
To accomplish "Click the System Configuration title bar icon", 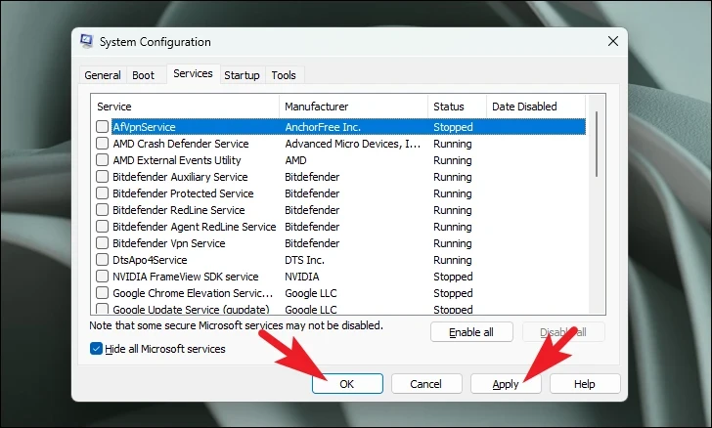I will tap(86, 41).
